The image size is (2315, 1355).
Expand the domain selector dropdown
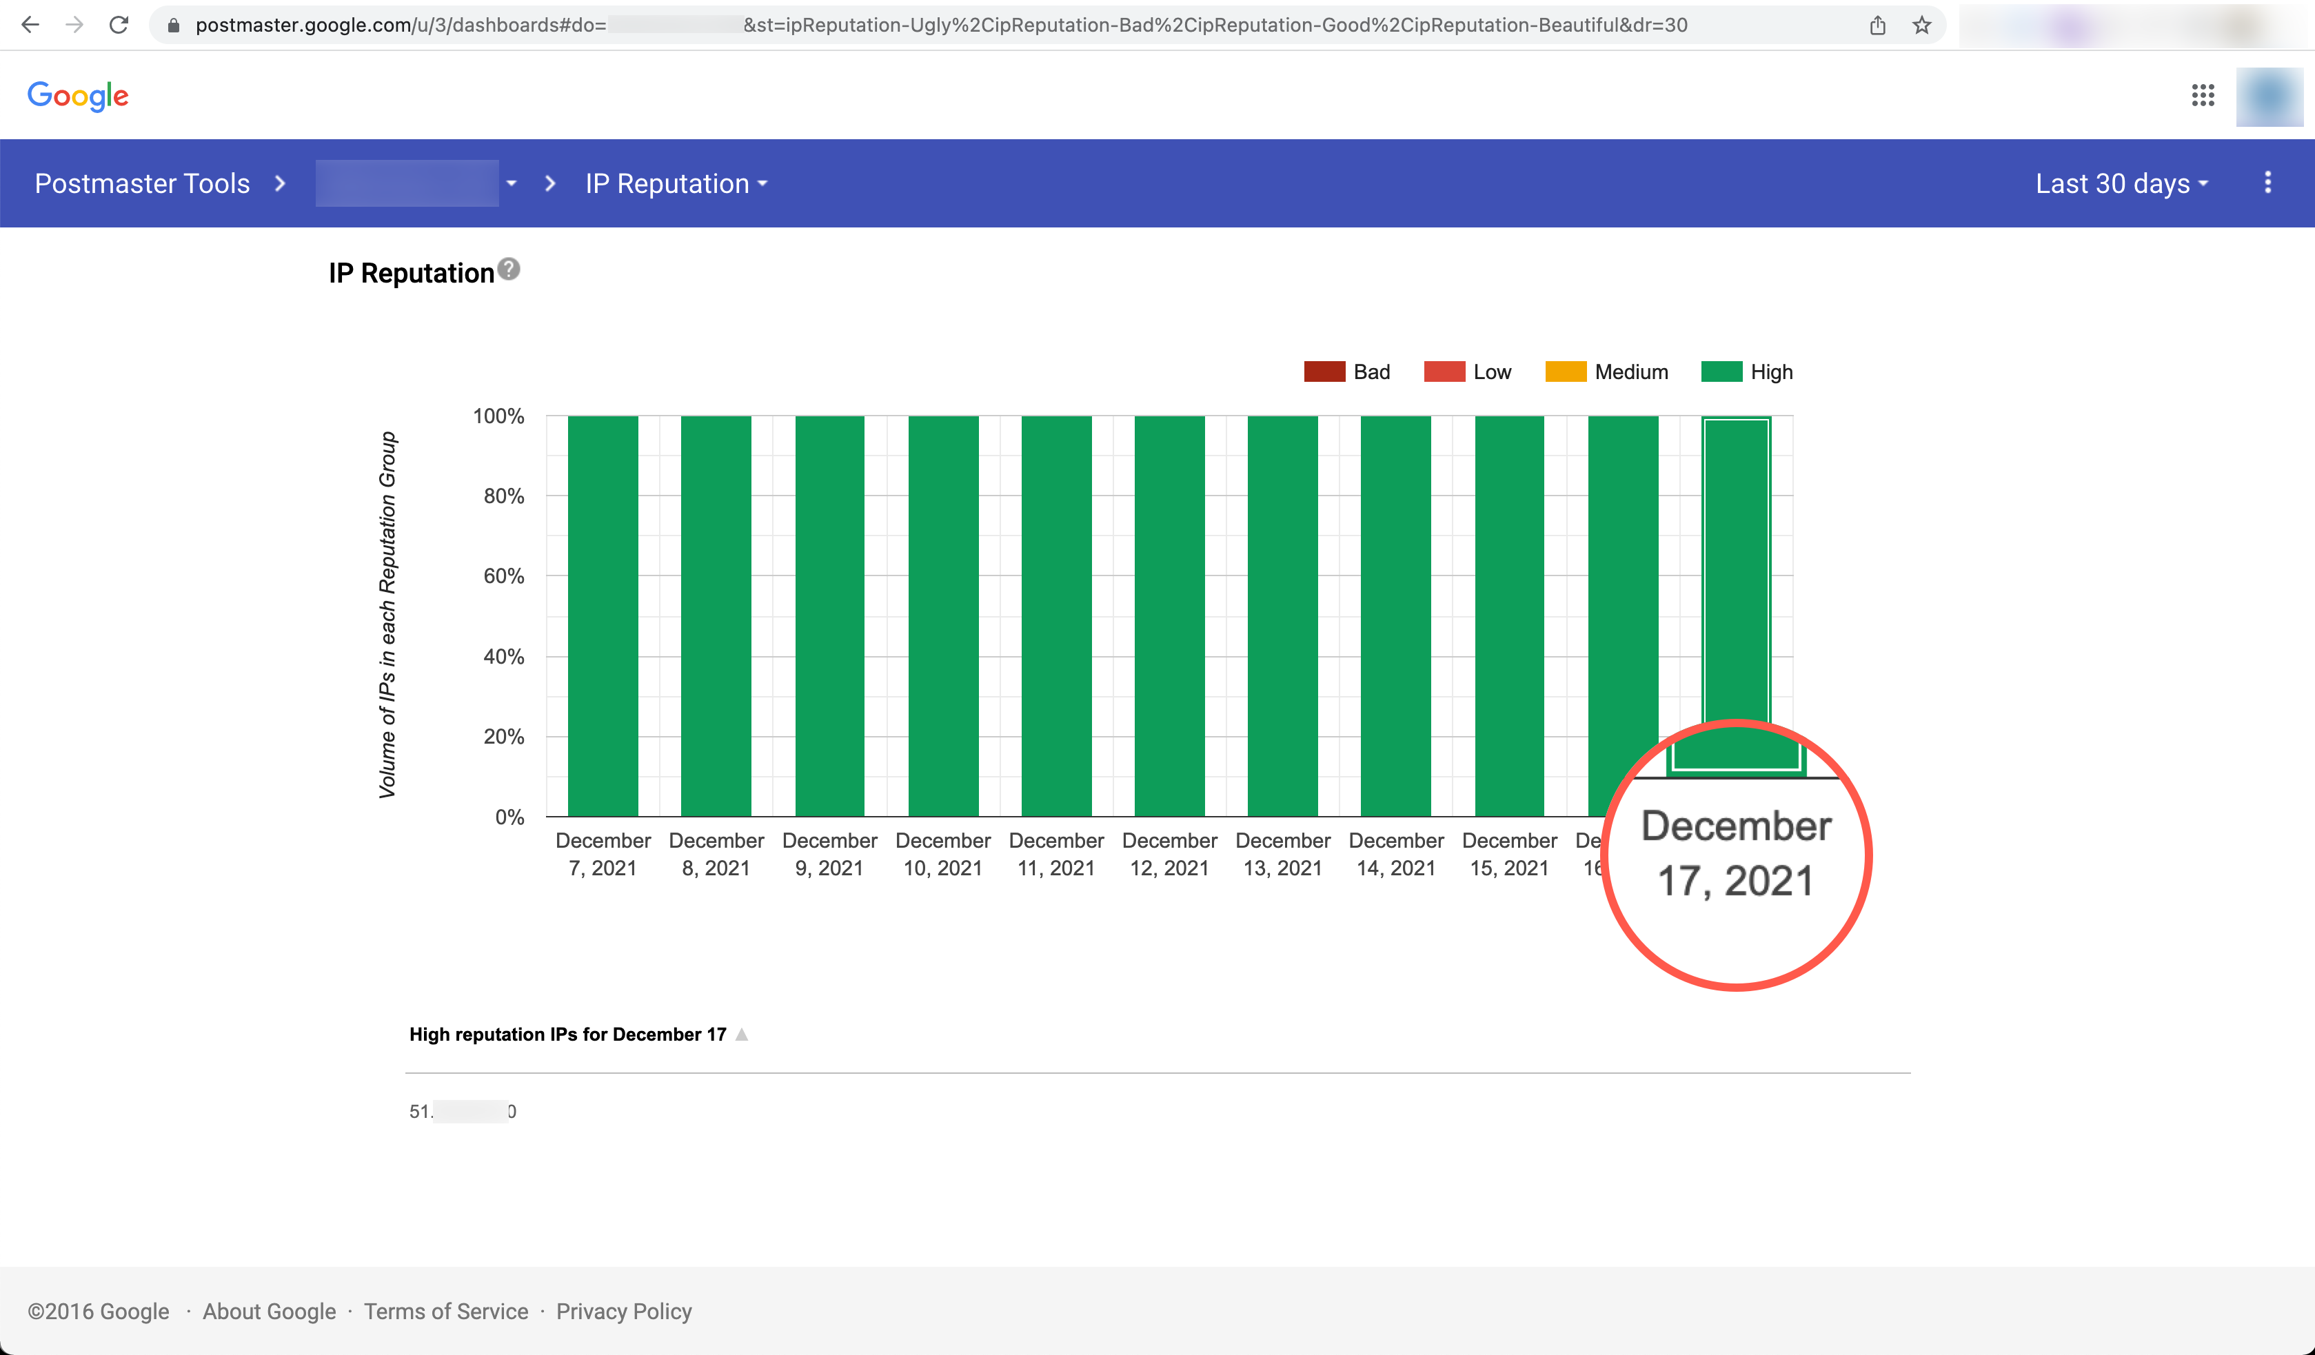[511, 184]
